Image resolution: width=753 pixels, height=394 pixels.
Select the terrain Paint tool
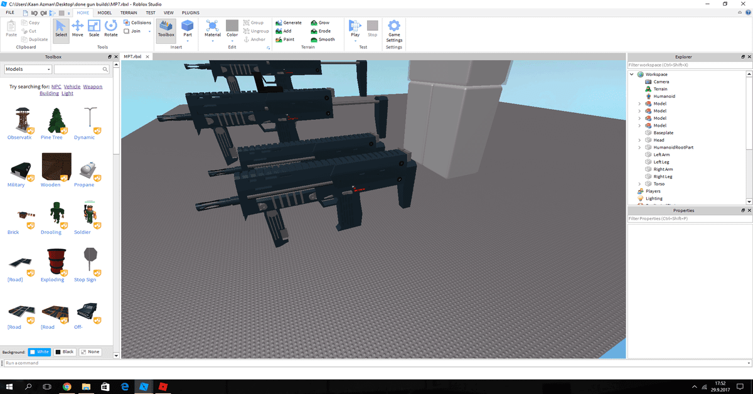coord(285,40)
